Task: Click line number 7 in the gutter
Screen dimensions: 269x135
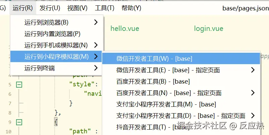Action: 10,103
